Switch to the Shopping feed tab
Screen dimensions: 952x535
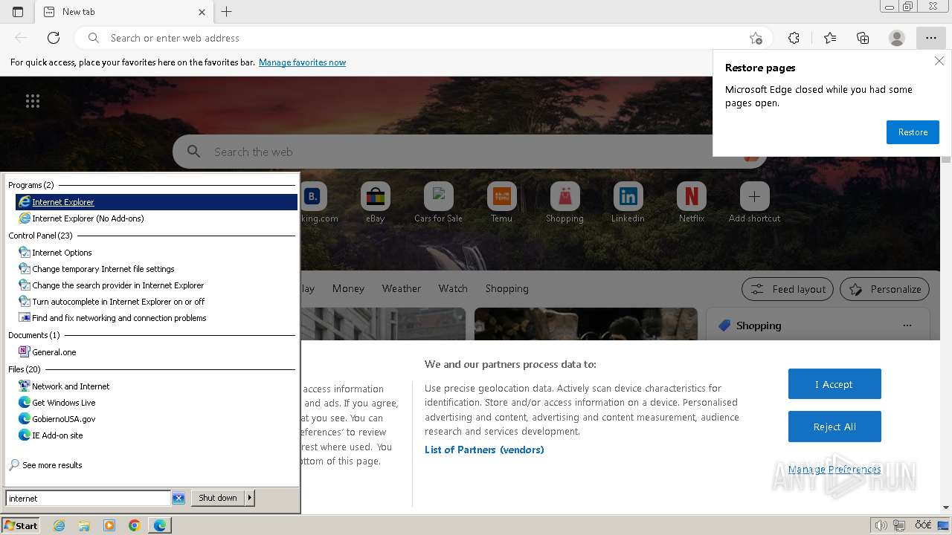pos(506,288)
